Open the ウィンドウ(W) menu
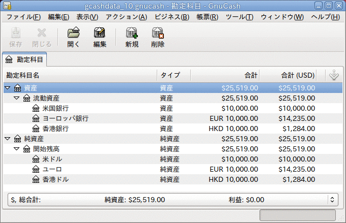This screenshot has height=223, width=346. pyautogui.click(x=282, y=17)
